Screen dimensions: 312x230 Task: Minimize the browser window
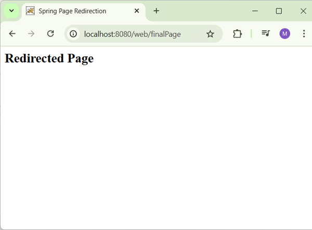[255, 11]
